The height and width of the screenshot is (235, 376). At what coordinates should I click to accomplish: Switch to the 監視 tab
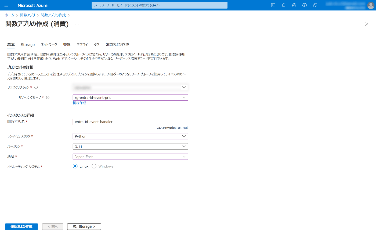click(x=67, y=45)
